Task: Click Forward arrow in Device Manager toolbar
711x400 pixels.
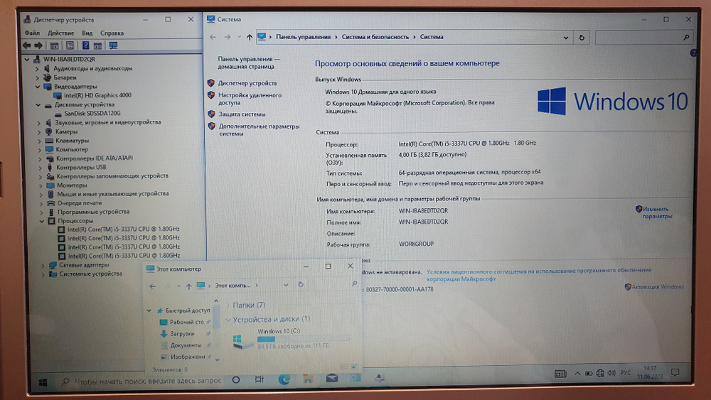Action: 38,45
